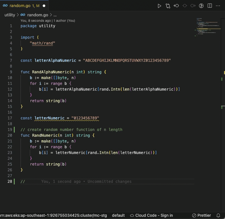Click the Prettier status bar item
This screenshot has width=225, height=219.
(202, 215)
